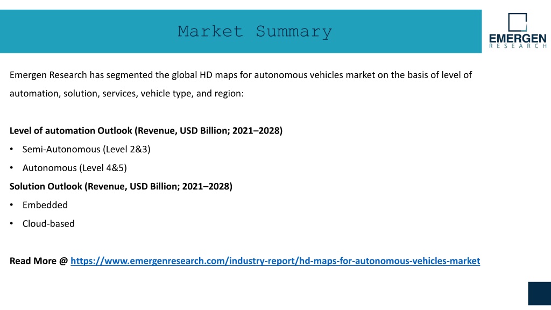Click the Emergen Research logo
Screen dimensions: 551x310
click(518, 31)
